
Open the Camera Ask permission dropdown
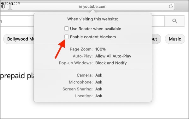point(99,75)
